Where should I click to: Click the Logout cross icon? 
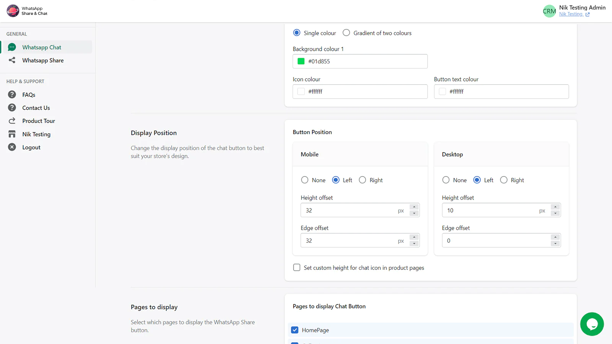12,147
